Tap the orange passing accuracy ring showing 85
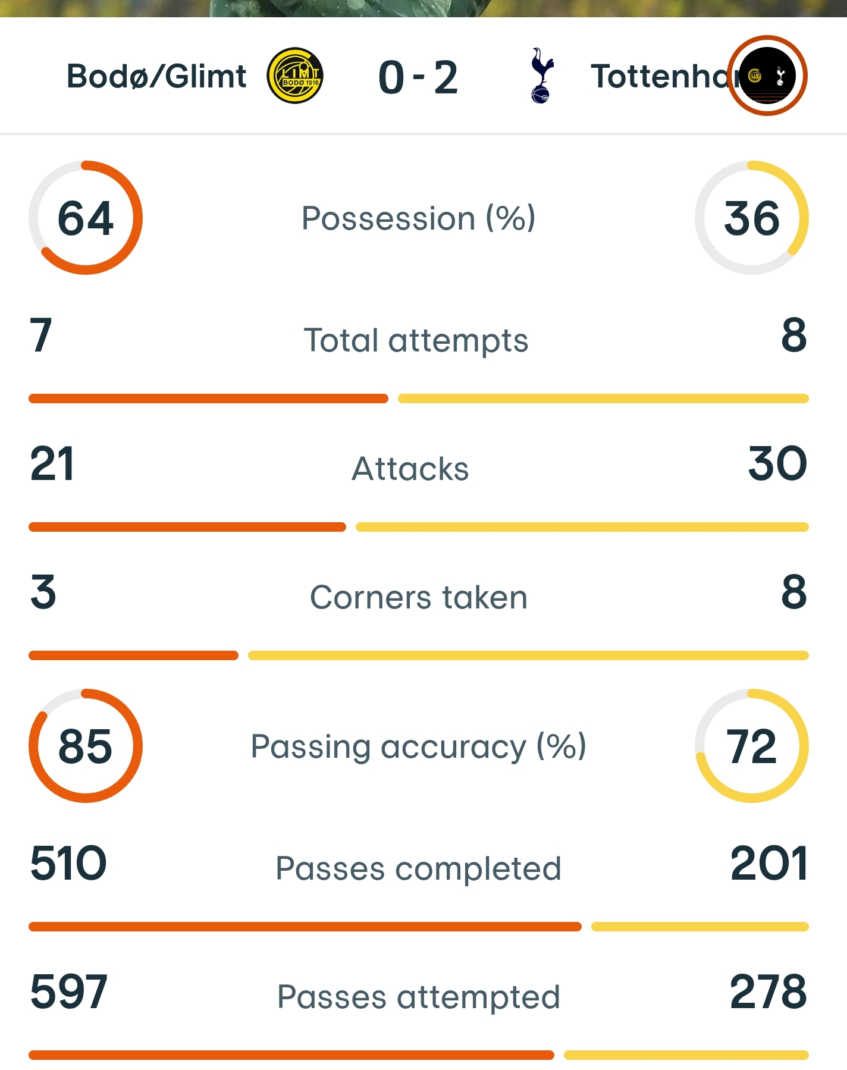 (86, 746)
